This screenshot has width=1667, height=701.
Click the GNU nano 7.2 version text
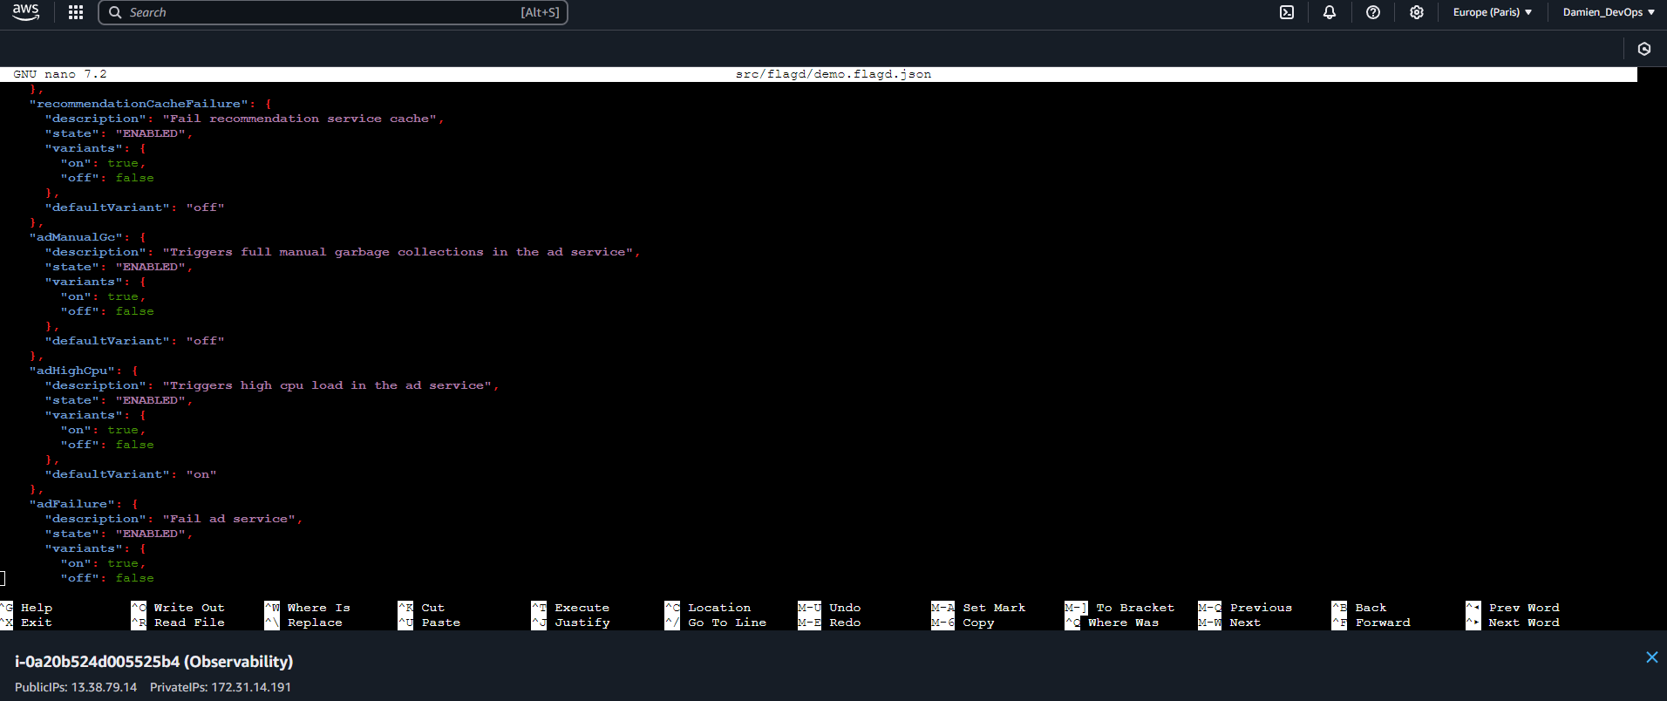click(60, 74)
